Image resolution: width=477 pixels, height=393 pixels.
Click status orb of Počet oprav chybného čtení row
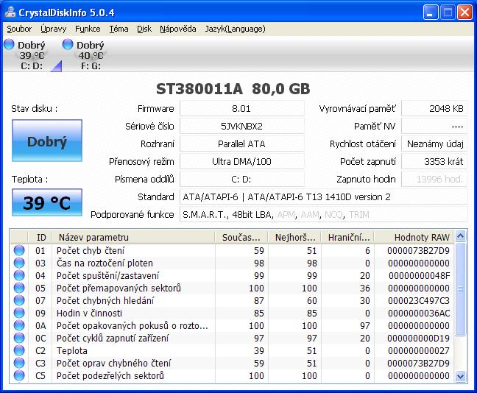coord(19,363)
